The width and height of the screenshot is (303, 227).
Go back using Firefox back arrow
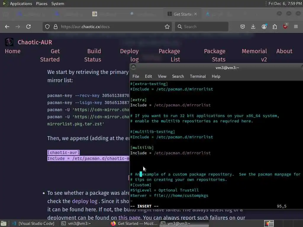click(x=7, y=27)
